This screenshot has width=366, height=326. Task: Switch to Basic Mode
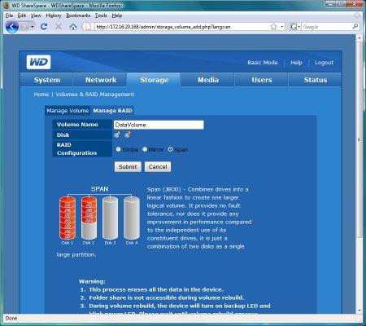(x=263, y=63)
